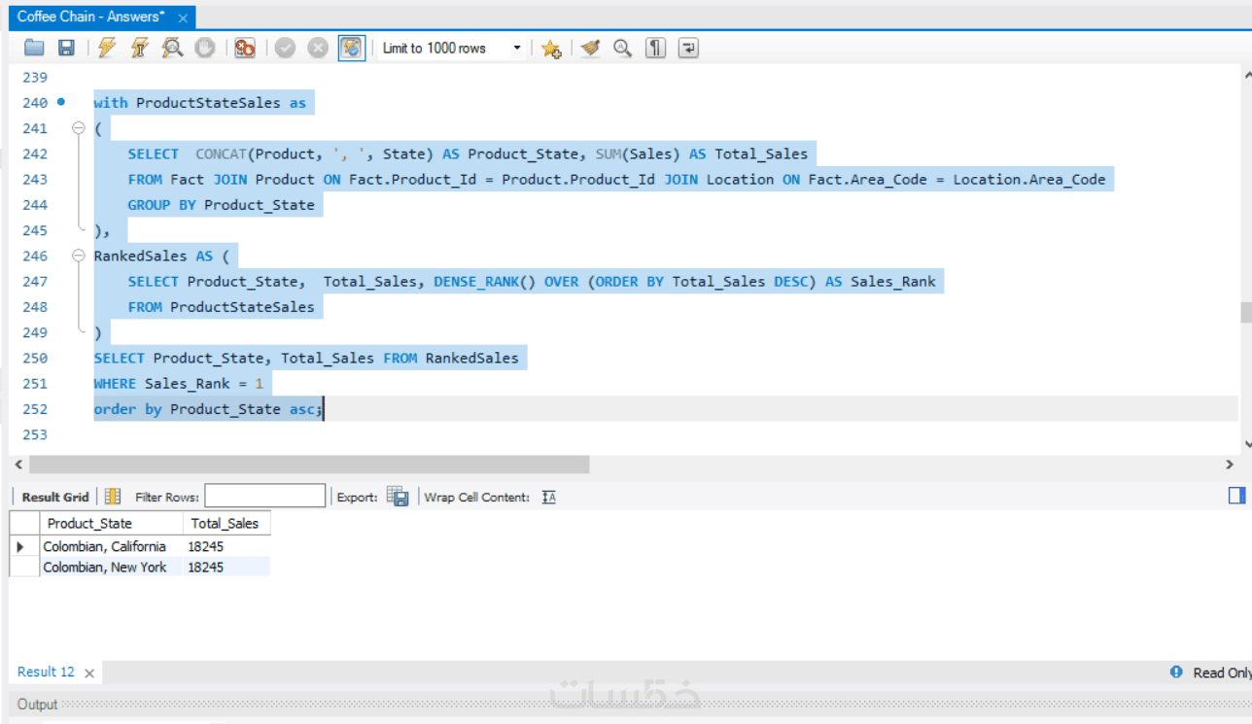Switch to the Result 12 tab
Viewport: 1252px width, 724px height.
(x=46, y=672)
